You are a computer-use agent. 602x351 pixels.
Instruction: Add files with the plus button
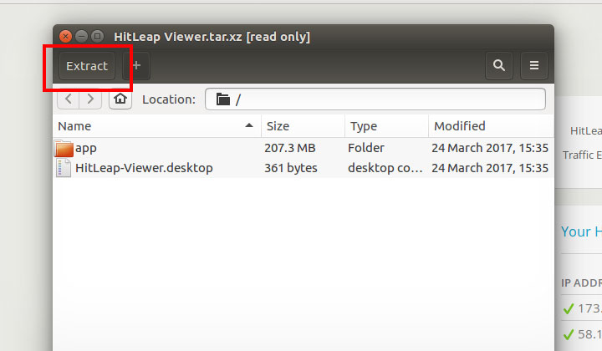(136, 66)
